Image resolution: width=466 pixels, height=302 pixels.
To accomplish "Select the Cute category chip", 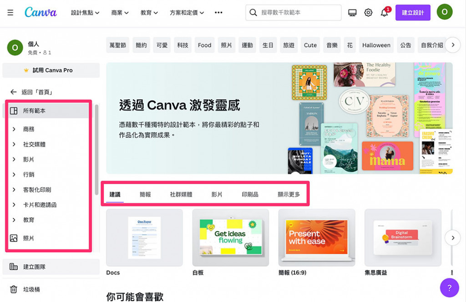I will [x=310, y=45].
